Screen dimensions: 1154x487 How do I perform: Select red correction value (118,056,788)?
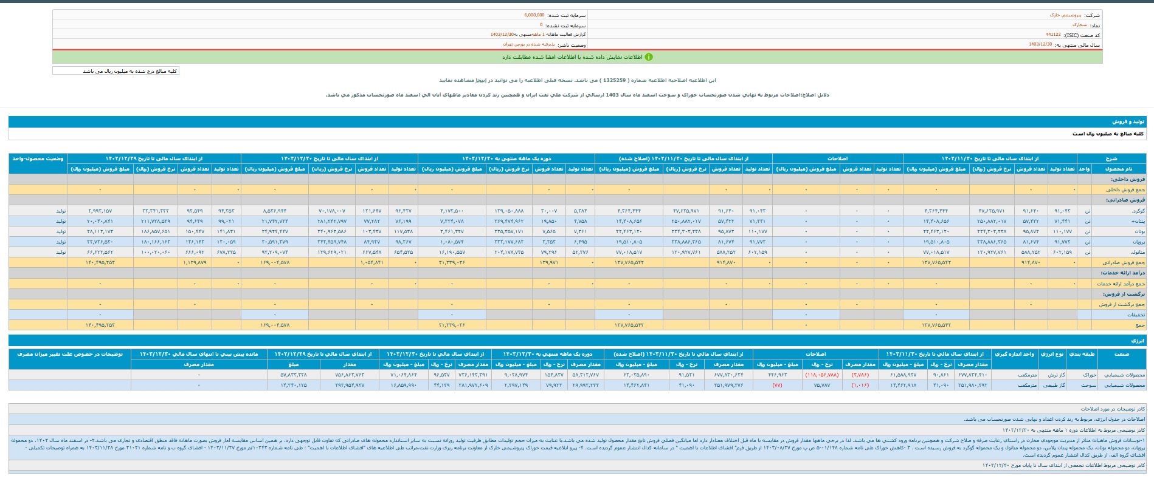(821, 375)
